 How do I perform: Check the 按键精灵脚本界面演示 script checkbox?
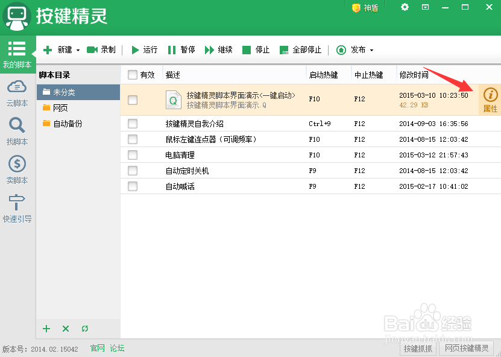133,100
